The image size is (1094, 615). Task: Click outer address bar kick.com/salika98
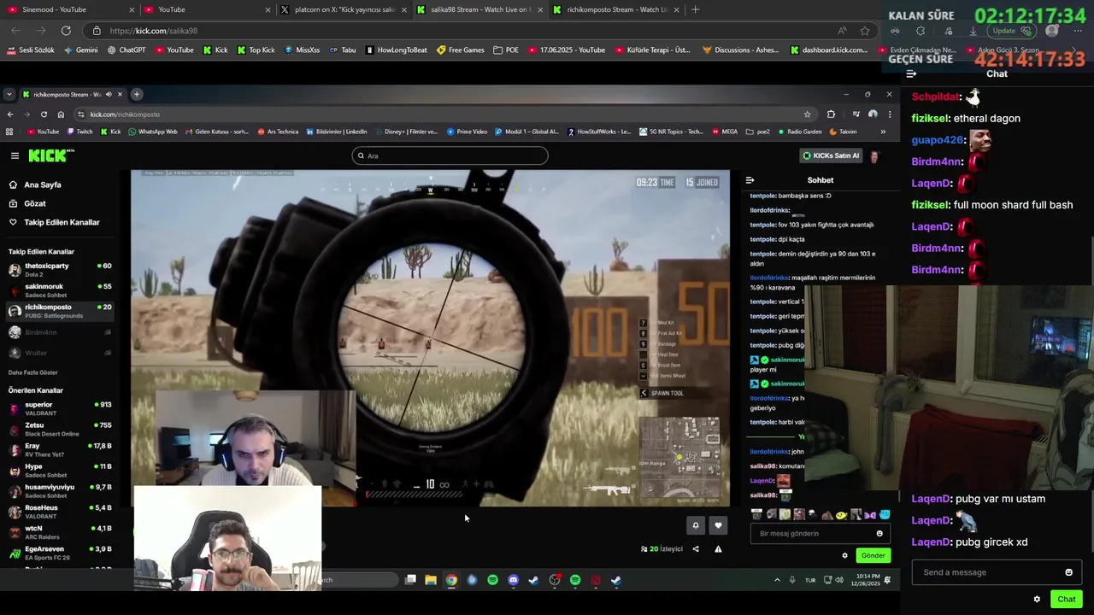pos(479,31)
